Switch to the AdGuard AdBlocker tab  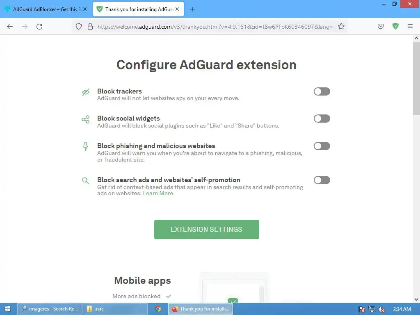[46, 9]
